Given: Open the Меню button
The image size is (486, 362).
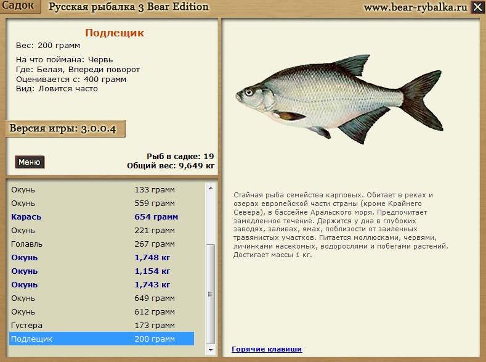Looking at the screenshot, I should (x=30, y=162).
